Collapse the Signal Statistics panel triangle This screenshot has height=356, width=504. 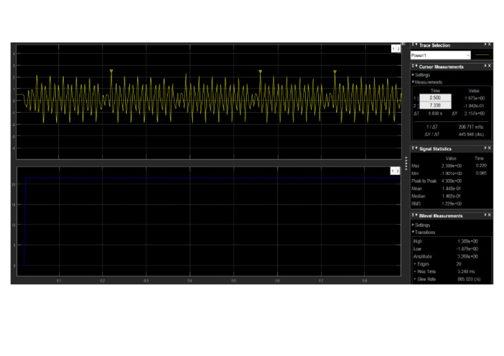(x=416, y=148)
